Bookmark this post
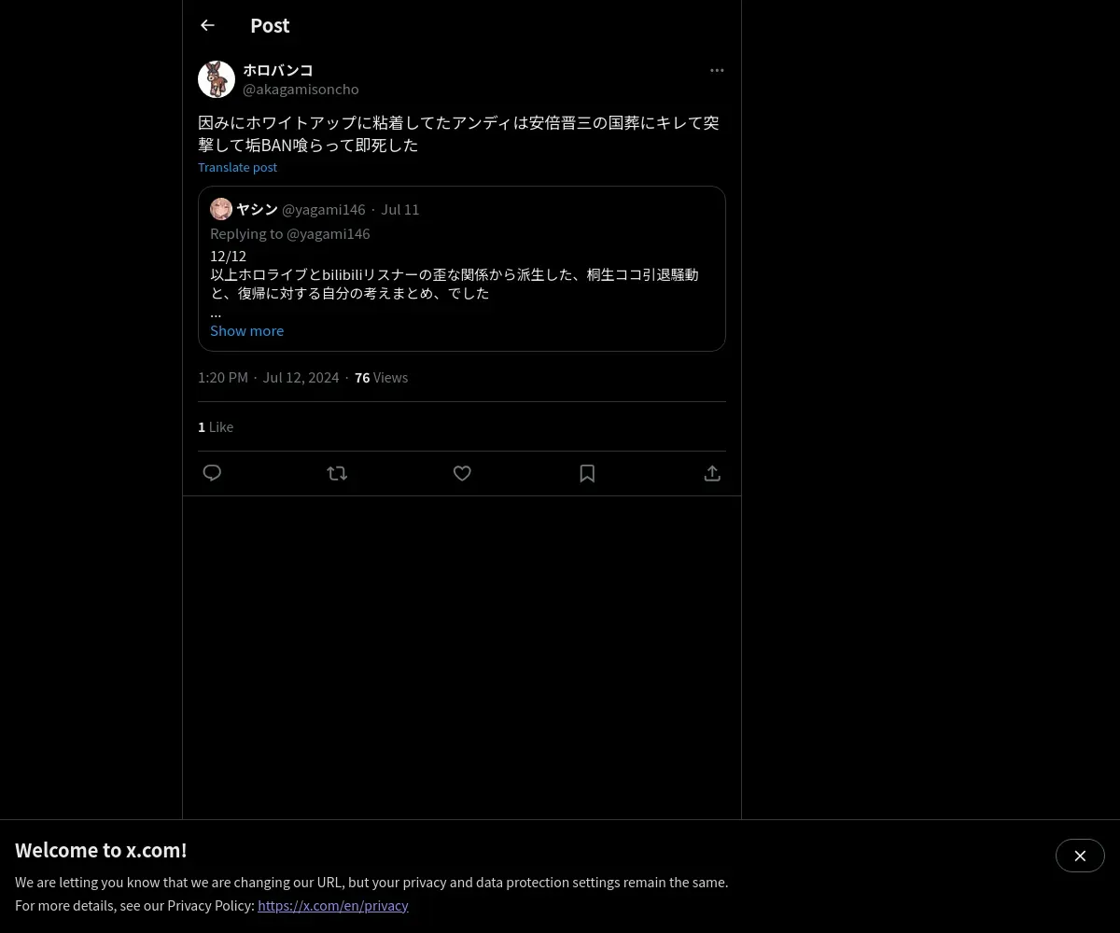Screen dimensions: 1120x933 tap(587, 473)
